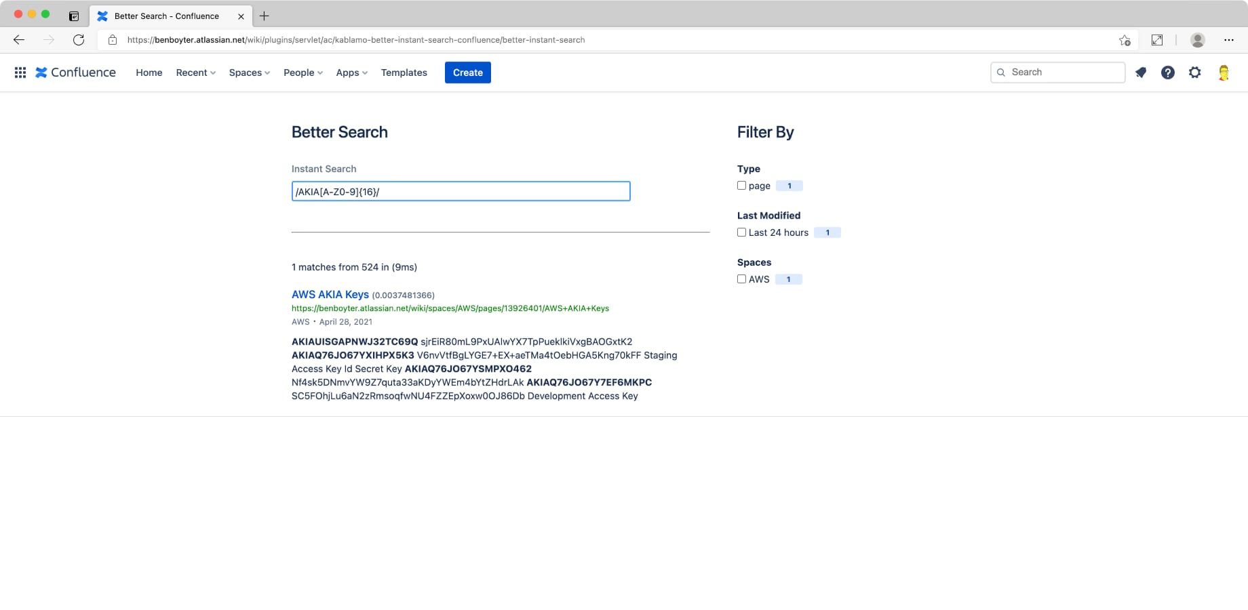Screen dimensions: 1248x610
Task: Click the Create button
Action: click(x=468, y=73)
